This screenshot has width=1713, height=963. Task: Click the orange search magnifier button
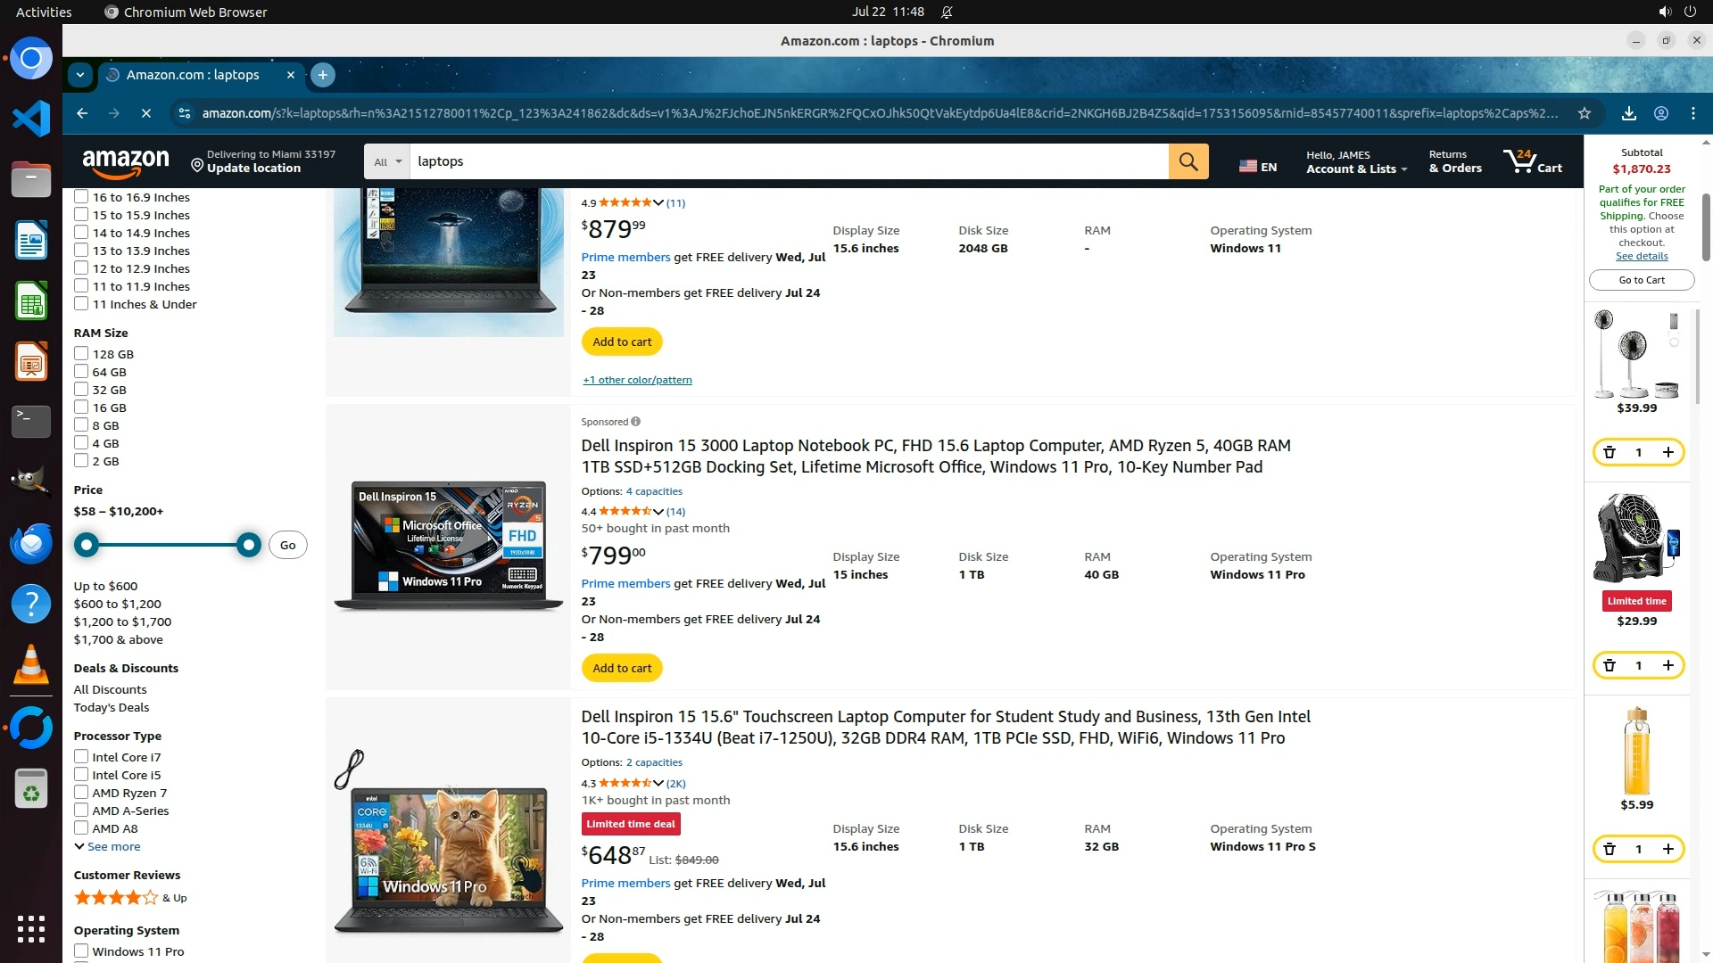click(1188, 161)
